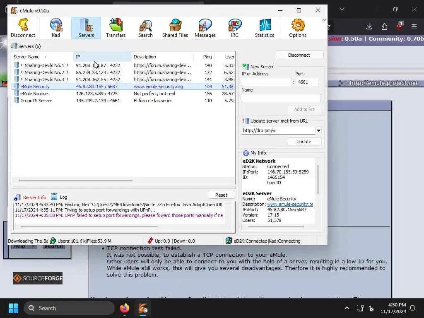Focus the new server Name field
Image resolution: width=424 pixels, height=318 pixels.
281,98
